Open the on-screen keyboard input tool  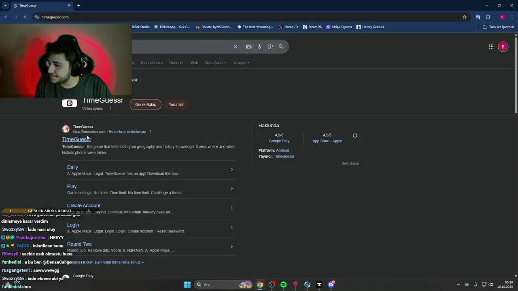pyautogui.click(x=248, y=46)
